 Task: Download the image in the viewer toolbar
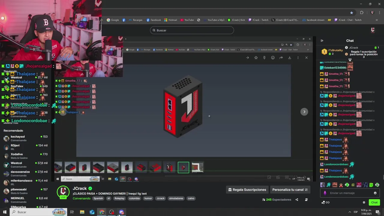tap(289, 58)
